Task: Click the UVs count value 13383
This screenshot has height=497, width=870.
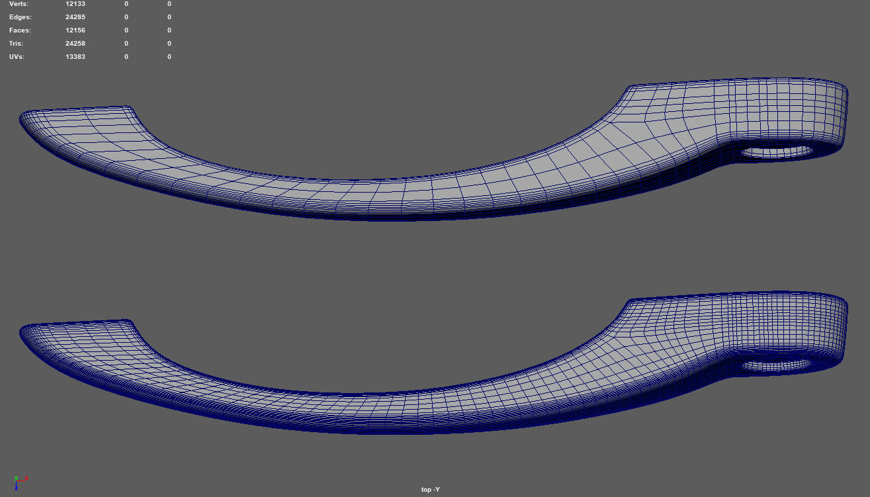Action: 75,57
